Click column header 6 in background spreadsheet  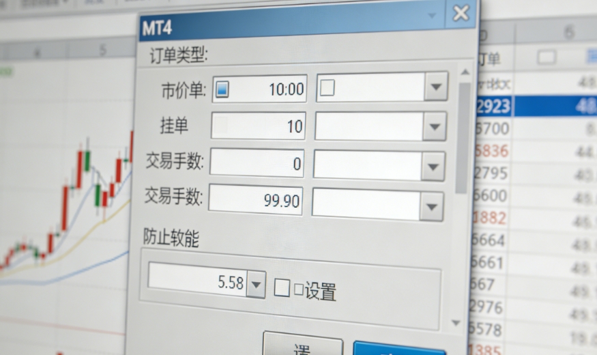[x=569, y=32]
